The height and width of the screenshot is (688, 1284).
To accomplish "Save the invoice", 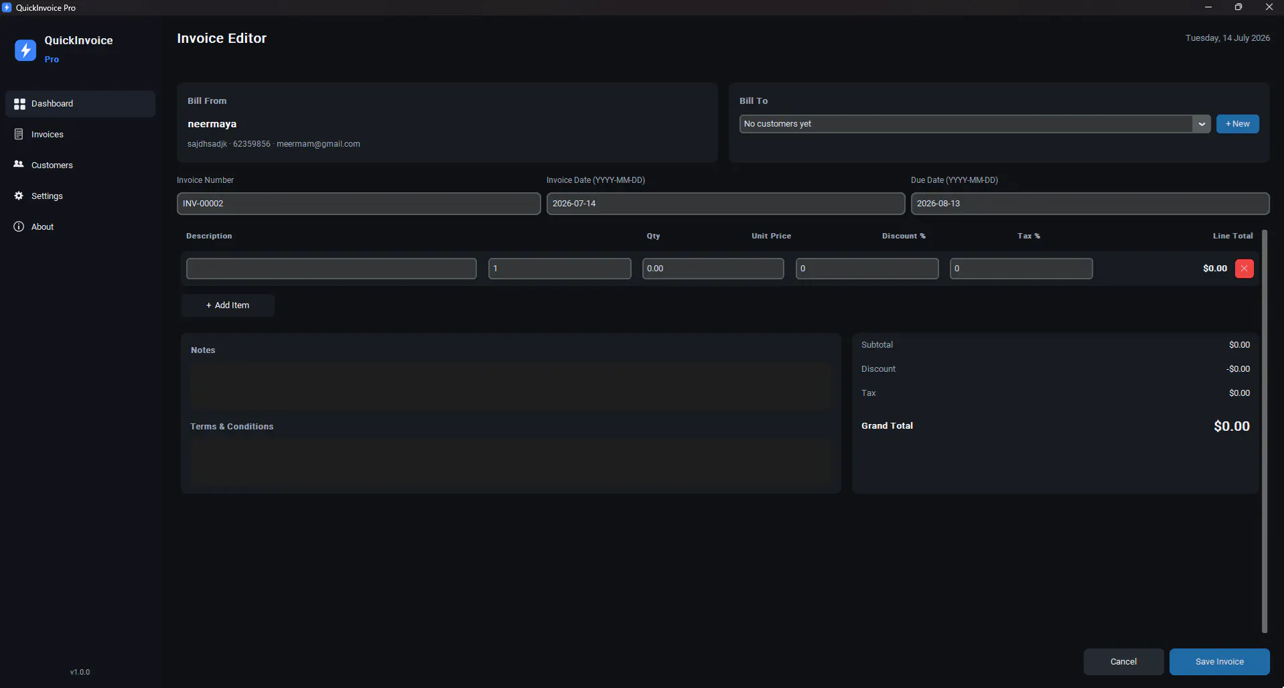I will point(1219,662).
